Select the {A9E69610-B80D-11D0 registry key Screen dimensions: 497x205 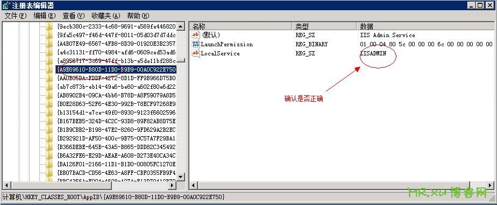coord(116,69)
